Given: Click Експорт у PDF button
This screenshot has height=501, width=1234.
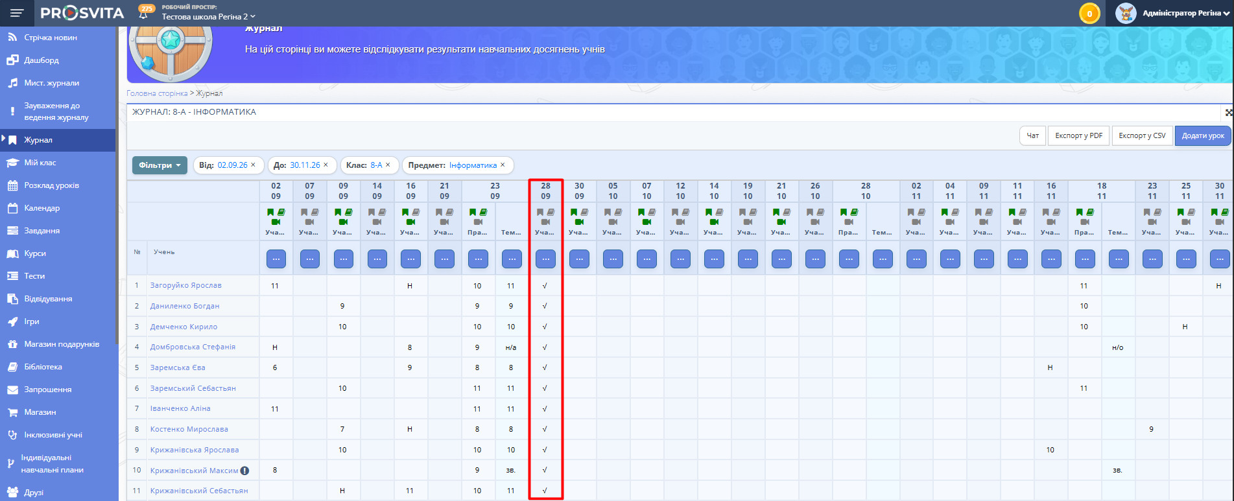Looking at the screenshot, I should click(x=1078, y=135).
